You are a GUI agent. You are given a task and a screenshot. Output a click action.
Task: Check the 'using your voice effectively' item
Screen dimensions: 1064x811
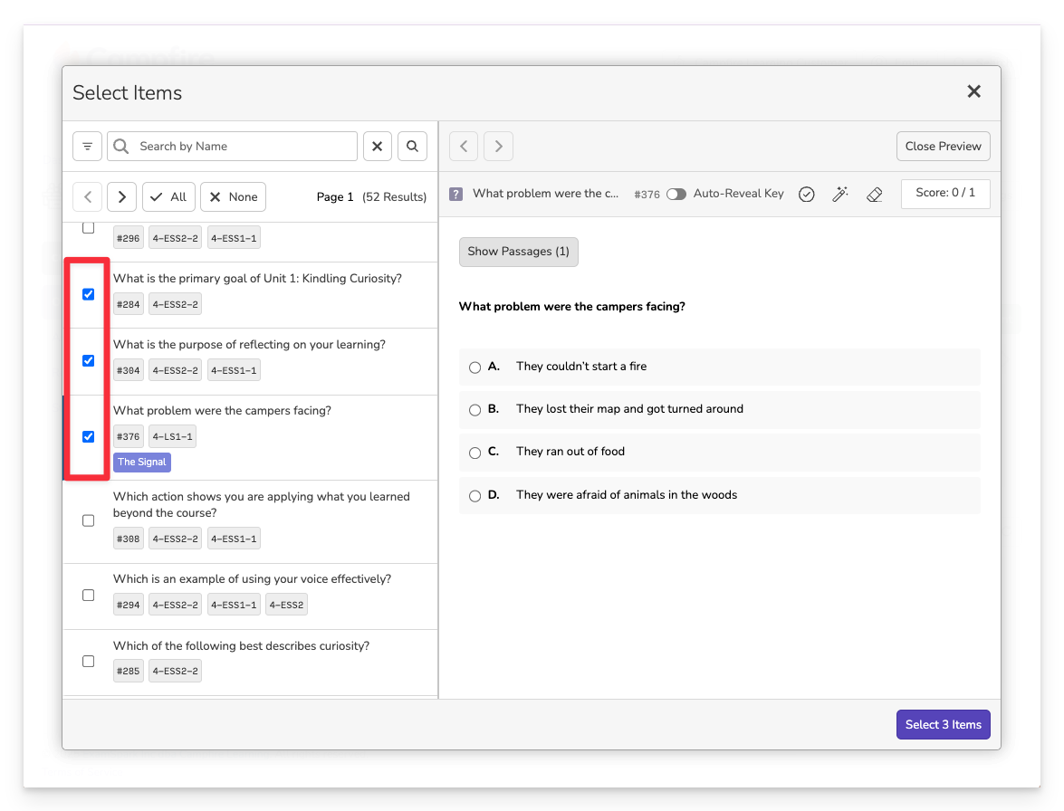[88, 596]
